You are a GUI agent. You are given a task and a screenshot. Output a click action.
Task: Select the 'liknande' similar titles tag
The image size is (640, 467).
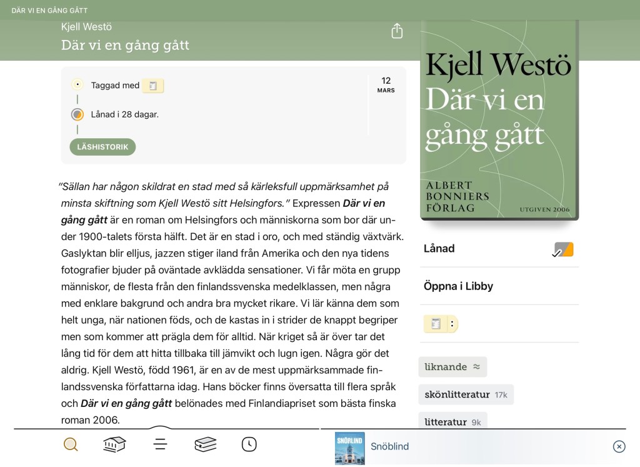pos(452,367)
